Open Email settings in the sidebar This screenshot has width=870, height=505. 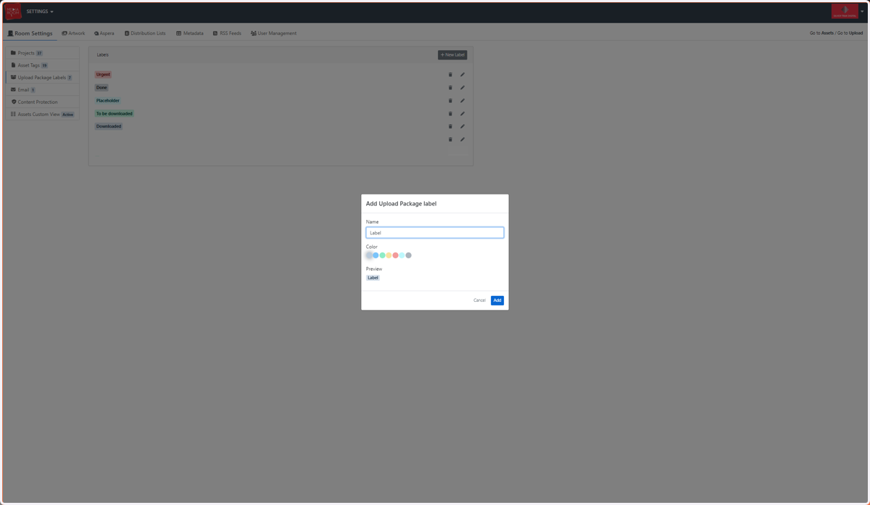(42, 90)
